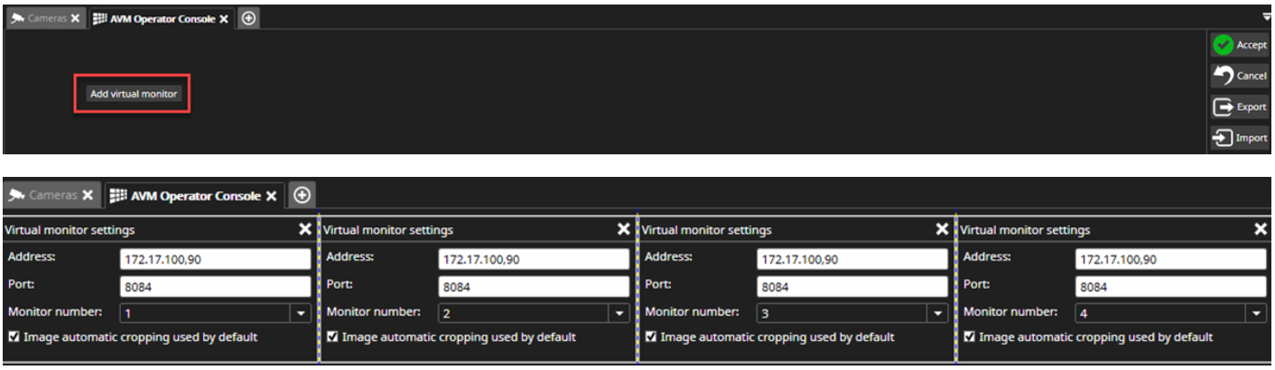Screen dimensions: 1275x370
Task: Click the Cancel undo arrow icon
Action: pyautogui.click(x=1224, y=76)
